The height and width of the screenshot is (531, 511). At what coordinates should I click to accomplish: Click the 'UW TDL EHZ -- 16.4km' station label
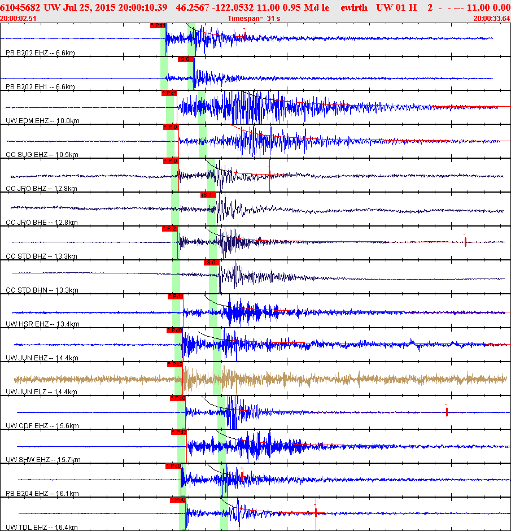(x=42, y=527)
